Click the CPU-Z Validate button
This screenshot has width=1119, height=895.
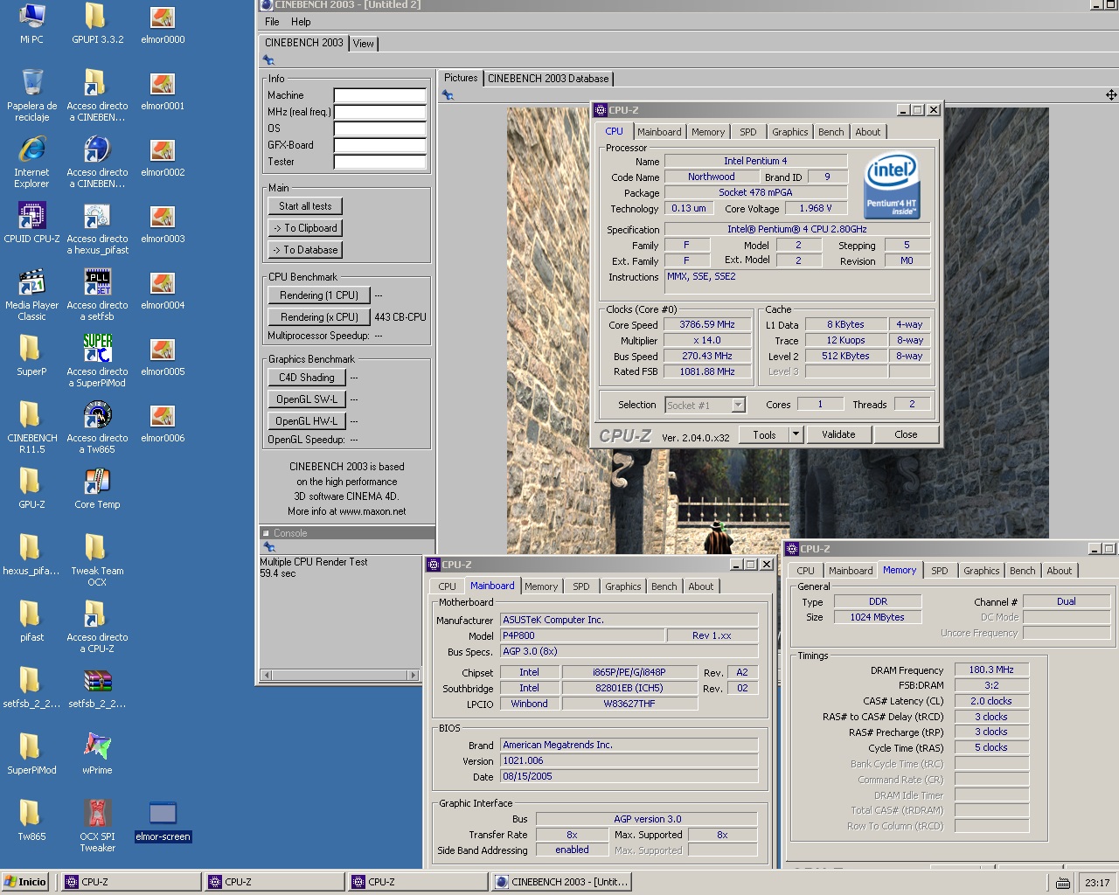point(838,434)
